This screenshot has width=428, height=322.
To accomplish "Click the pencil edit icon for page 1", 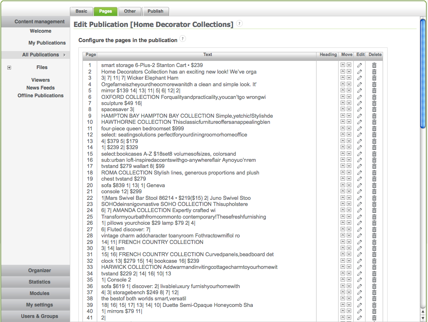I will tap(359, 65).
